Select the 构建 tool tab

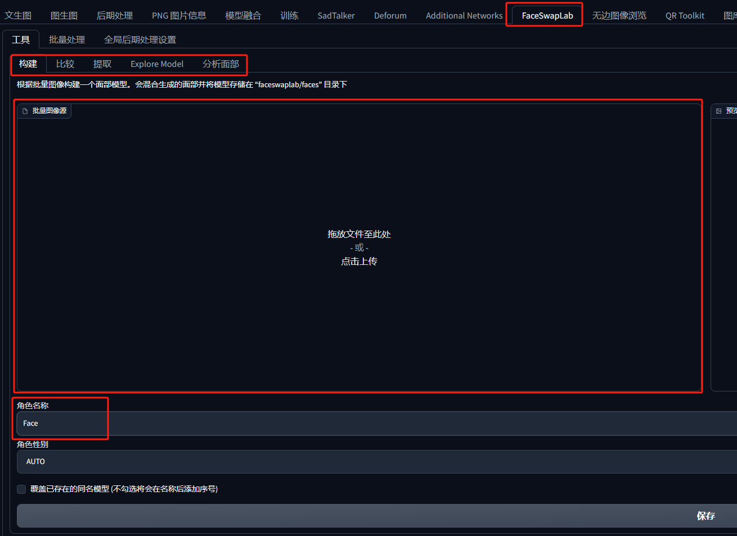point(28,64)
